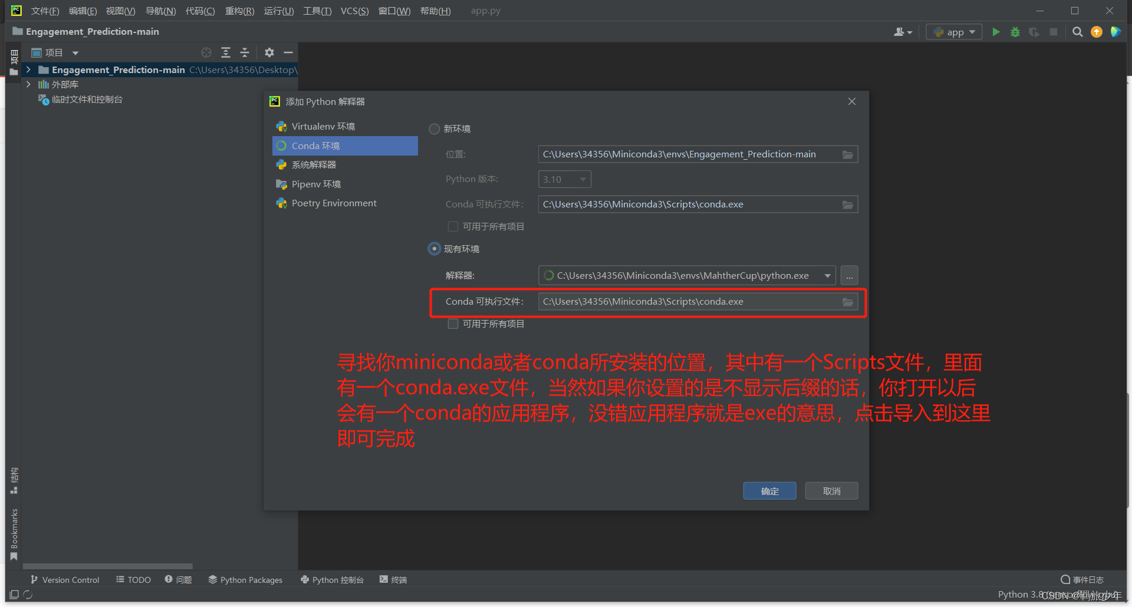1132x607 pixels.
Task: Toggle upper 'available to all projects' checkbox
Action: [453, 226]
